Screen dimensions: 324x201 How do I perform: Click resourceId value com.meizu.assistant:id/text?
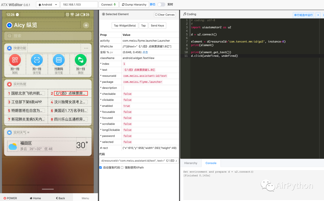145,76
